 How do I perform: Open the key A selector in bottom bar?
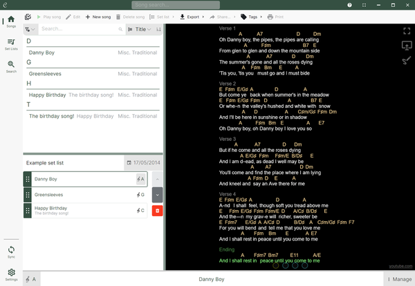pyautogui.click(x=32, y=279)
